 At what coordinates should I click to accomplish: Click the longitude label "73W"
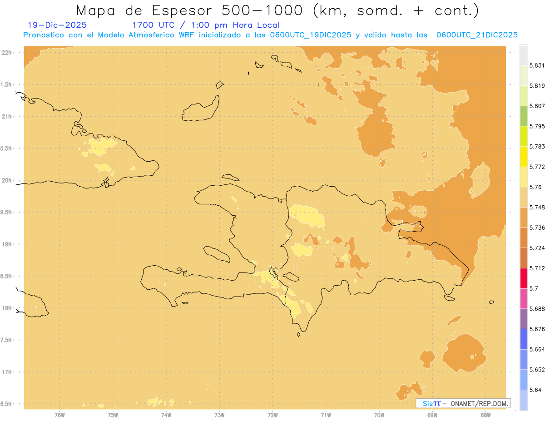point(219,415)
